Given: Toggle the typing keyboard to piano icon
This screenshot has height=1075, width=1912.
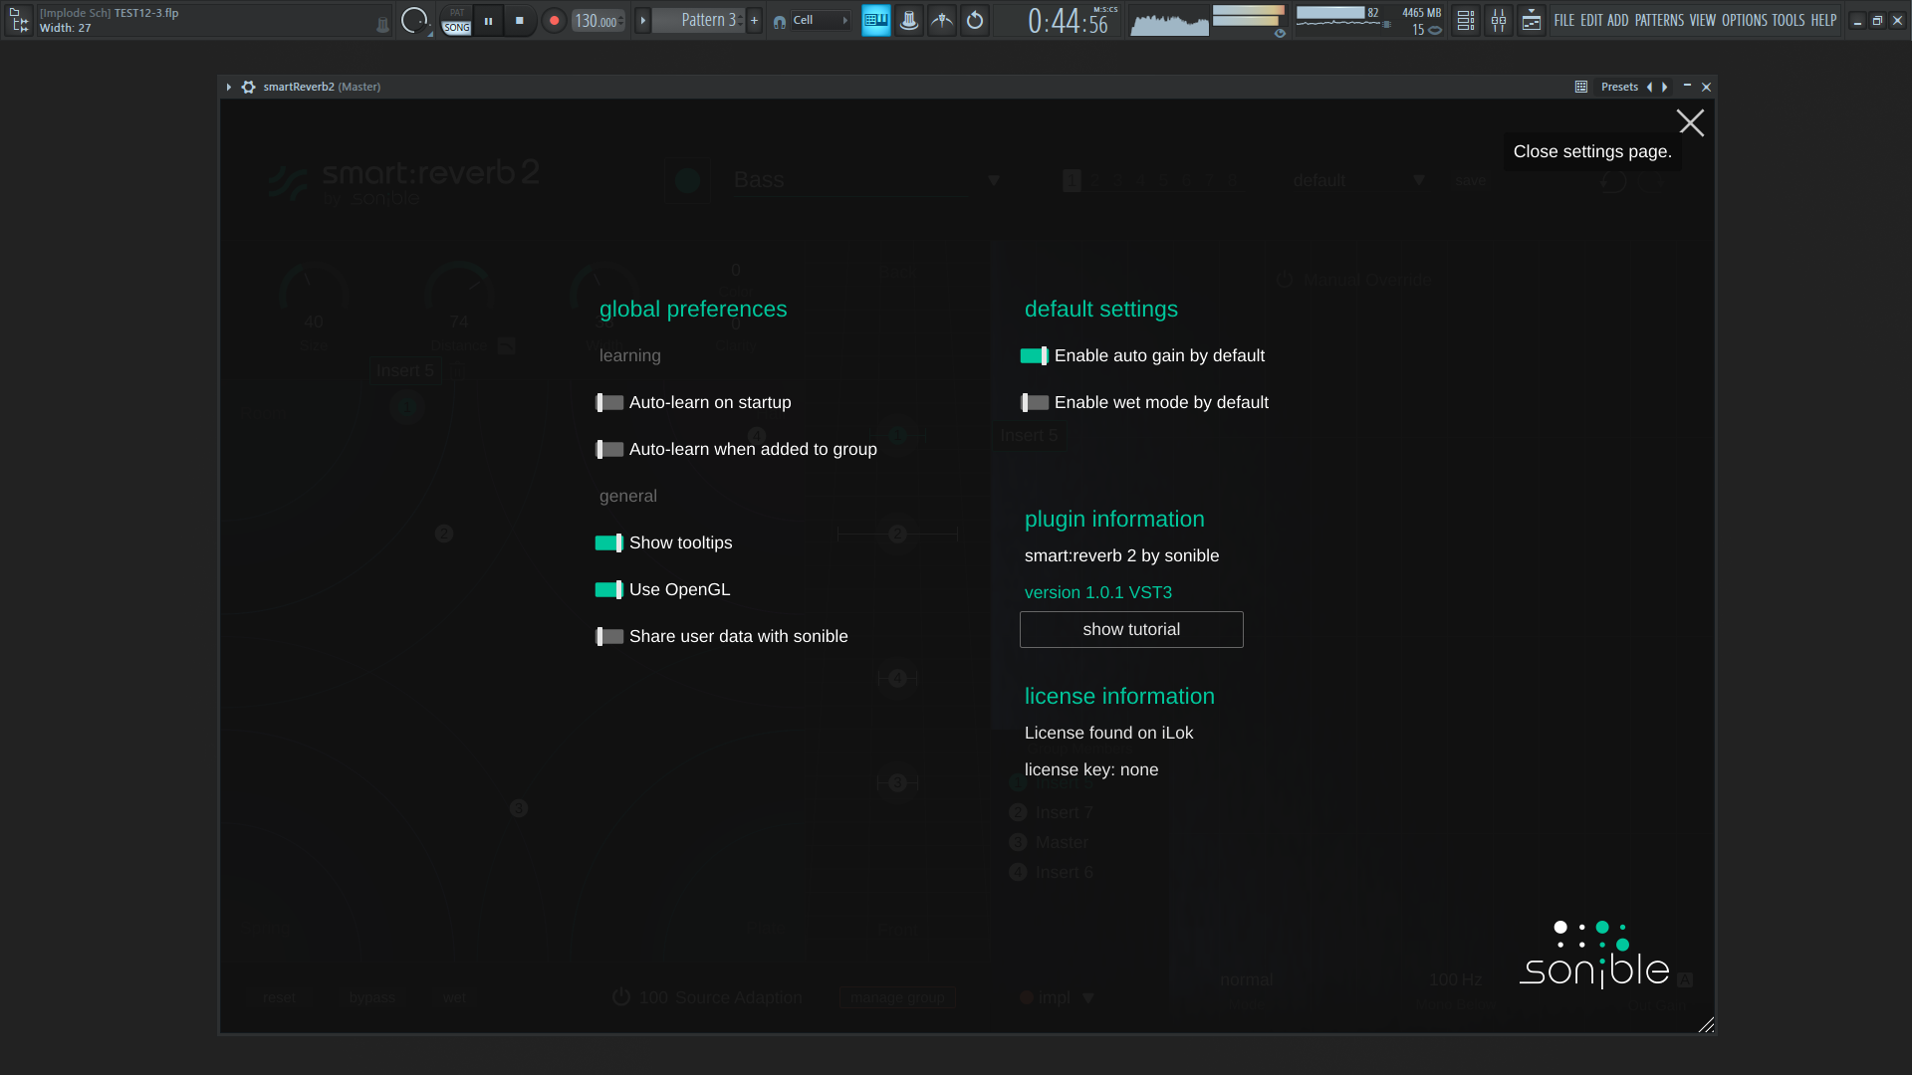Looking at the screenshot, I should 876,20.
